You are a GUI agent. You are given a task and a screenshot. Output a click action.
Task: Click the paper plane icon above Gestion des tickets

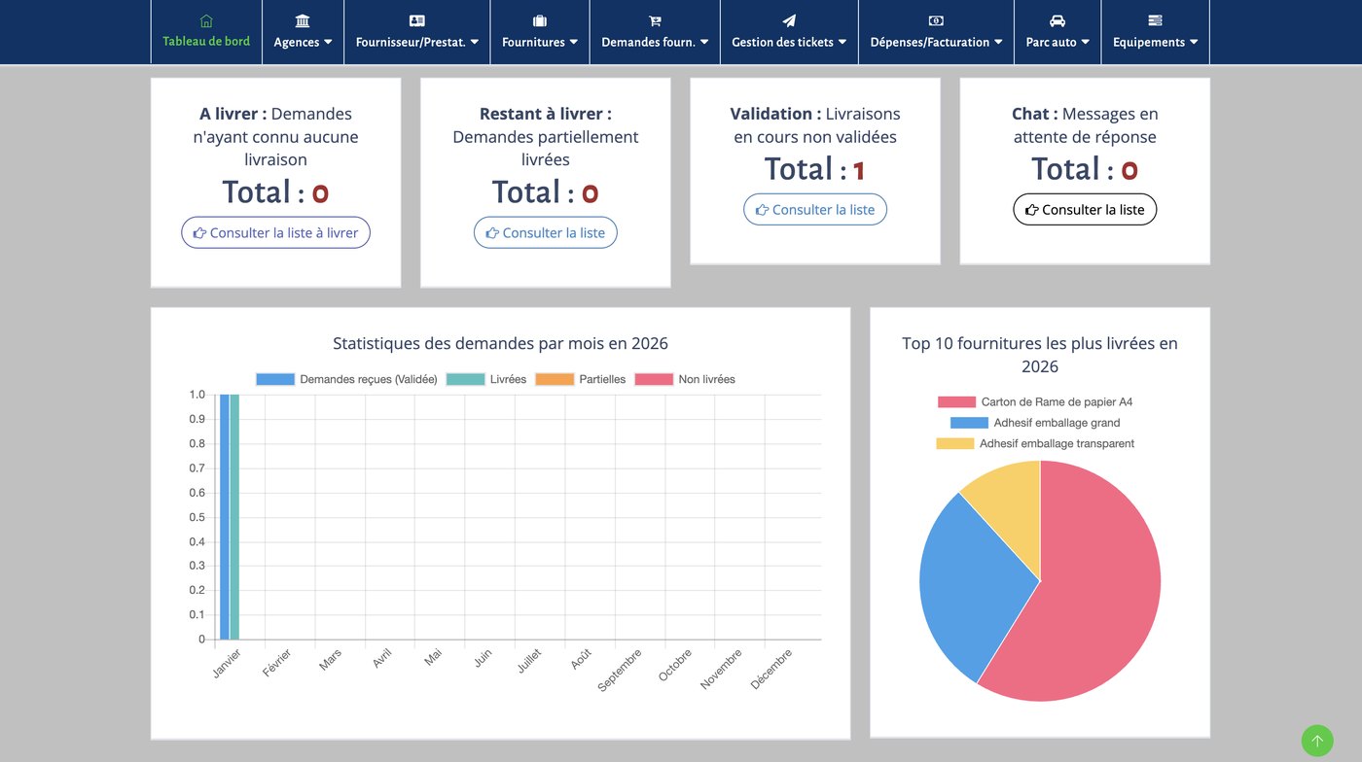pos(789,20)
